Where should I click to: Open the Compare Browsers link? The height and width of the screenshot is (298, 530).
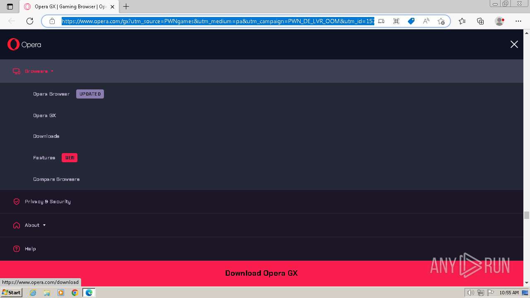[x=56, y=179]
